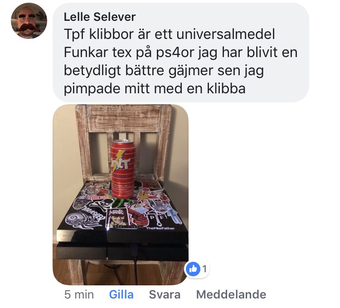340x308 pixels.
Task: Send a message via Meddelande
Action: click(231, 294)
